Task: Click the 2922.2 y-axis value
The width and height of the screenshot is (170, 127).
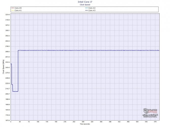Action: tap(8, 36)
